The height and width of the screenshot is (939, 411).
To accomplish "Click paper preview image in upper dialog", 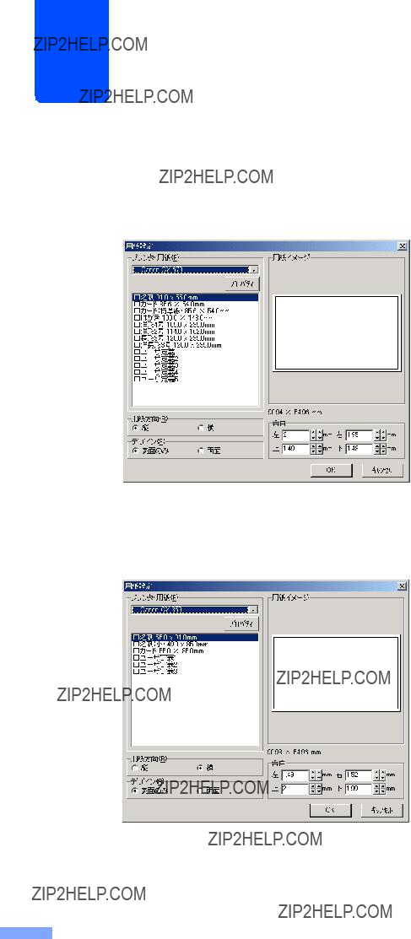I will coord(337,332).
